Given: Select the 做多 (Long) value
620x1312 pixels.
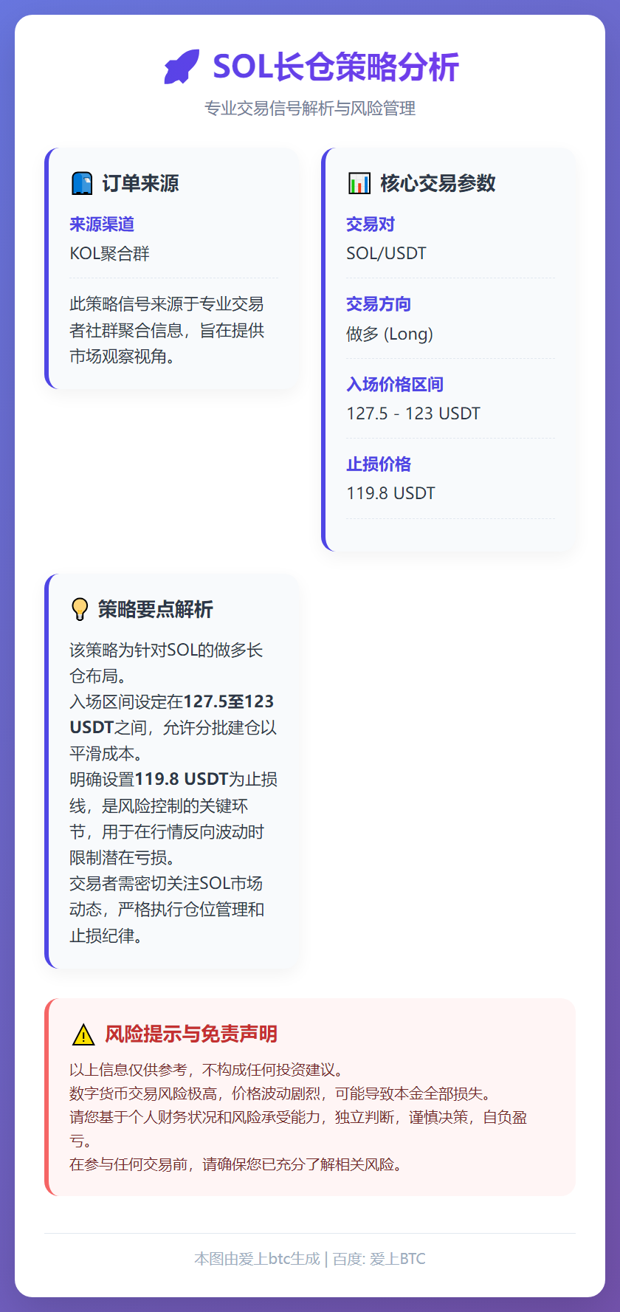Looking at the screenshot, I should pos(390,334).
